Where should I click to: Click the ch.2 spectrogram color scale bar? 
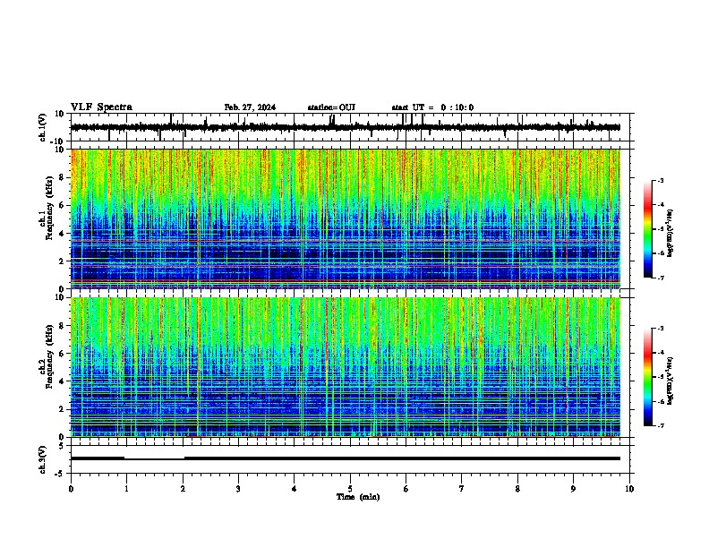tap(647, 377)
